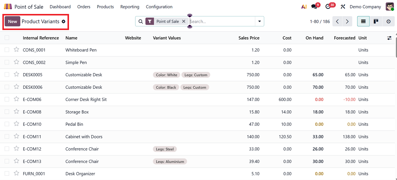Viewport: 397px width, 180px height.
Task: Open the Corner Desk Right Sit record
Action: click(x=86, y=99)
